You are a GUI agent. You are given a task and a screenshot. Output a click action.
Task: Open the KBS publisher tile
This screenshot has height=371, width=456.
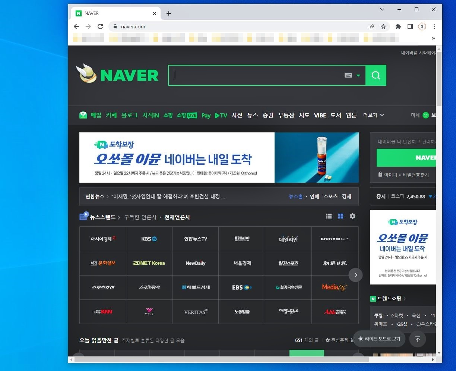coord(149,239)
